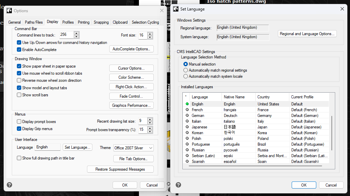Cancel the Set Language dialog
The width and height of the screenshot is (350, 196).
click(331, 185)
